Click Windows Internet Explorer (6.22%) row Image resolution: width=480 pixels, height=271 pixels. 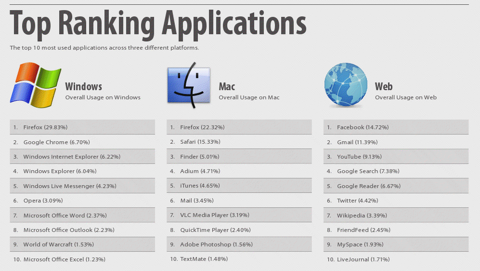[72, 157]
